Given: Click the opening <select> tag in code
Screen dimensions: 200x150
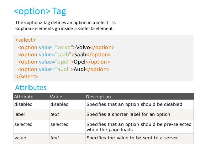Looking at the screenshot, I should 26,40.
